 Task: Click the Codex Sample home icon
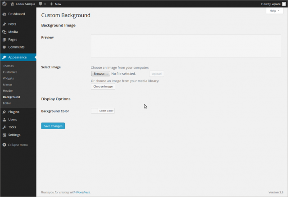[x=12, y=4]
